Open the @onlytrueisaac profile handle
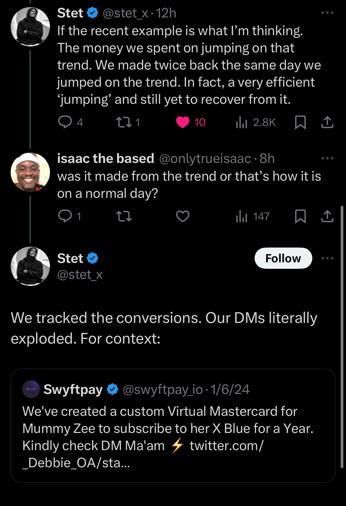The height and width of the screenshot is (506, 346). click(x=205, y=159)
